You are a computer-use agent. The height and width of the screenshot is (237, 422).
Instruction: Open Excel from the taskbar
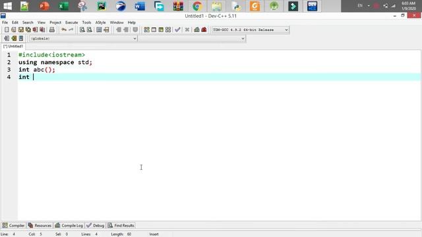pos(63,6)
